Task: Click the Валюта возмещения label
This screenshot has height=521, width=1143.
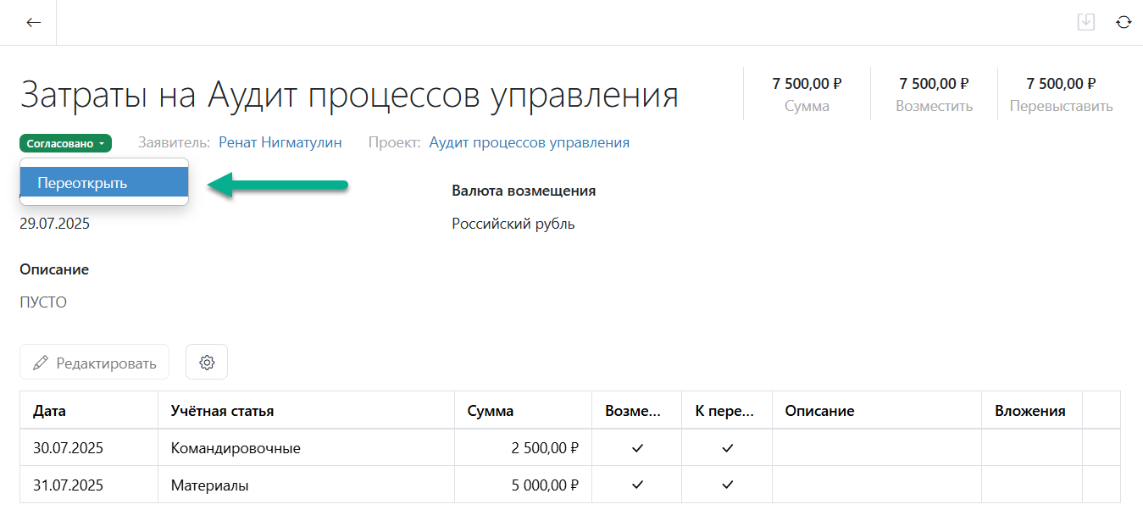Action: pos(524,191)
